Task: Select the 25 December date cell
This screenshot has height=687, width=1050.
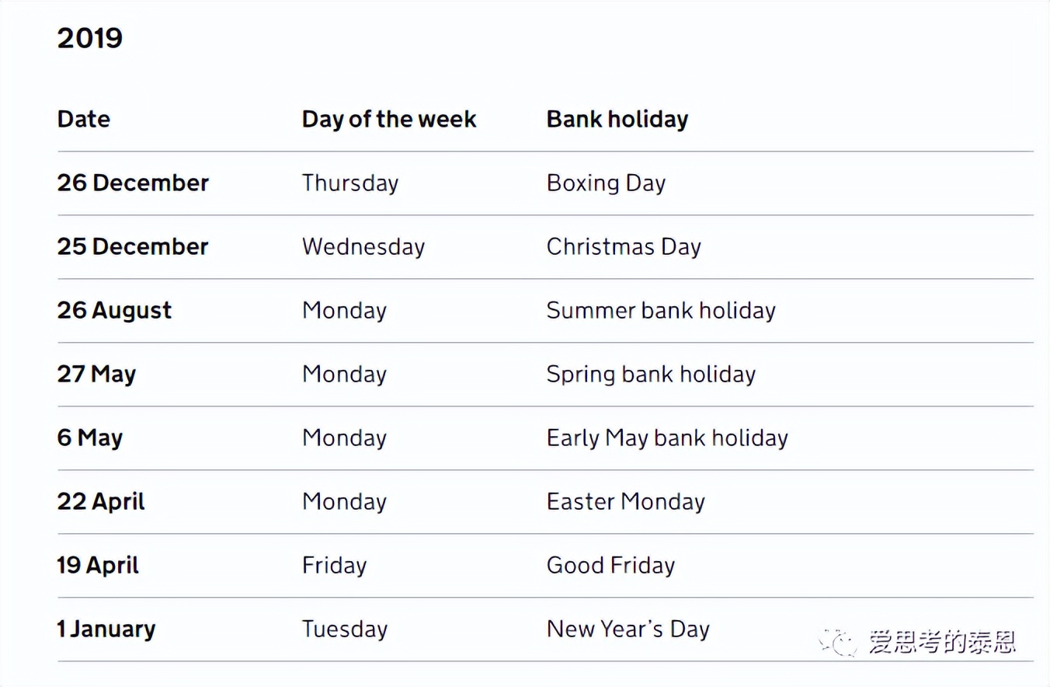Action: (x=133, y=246)
